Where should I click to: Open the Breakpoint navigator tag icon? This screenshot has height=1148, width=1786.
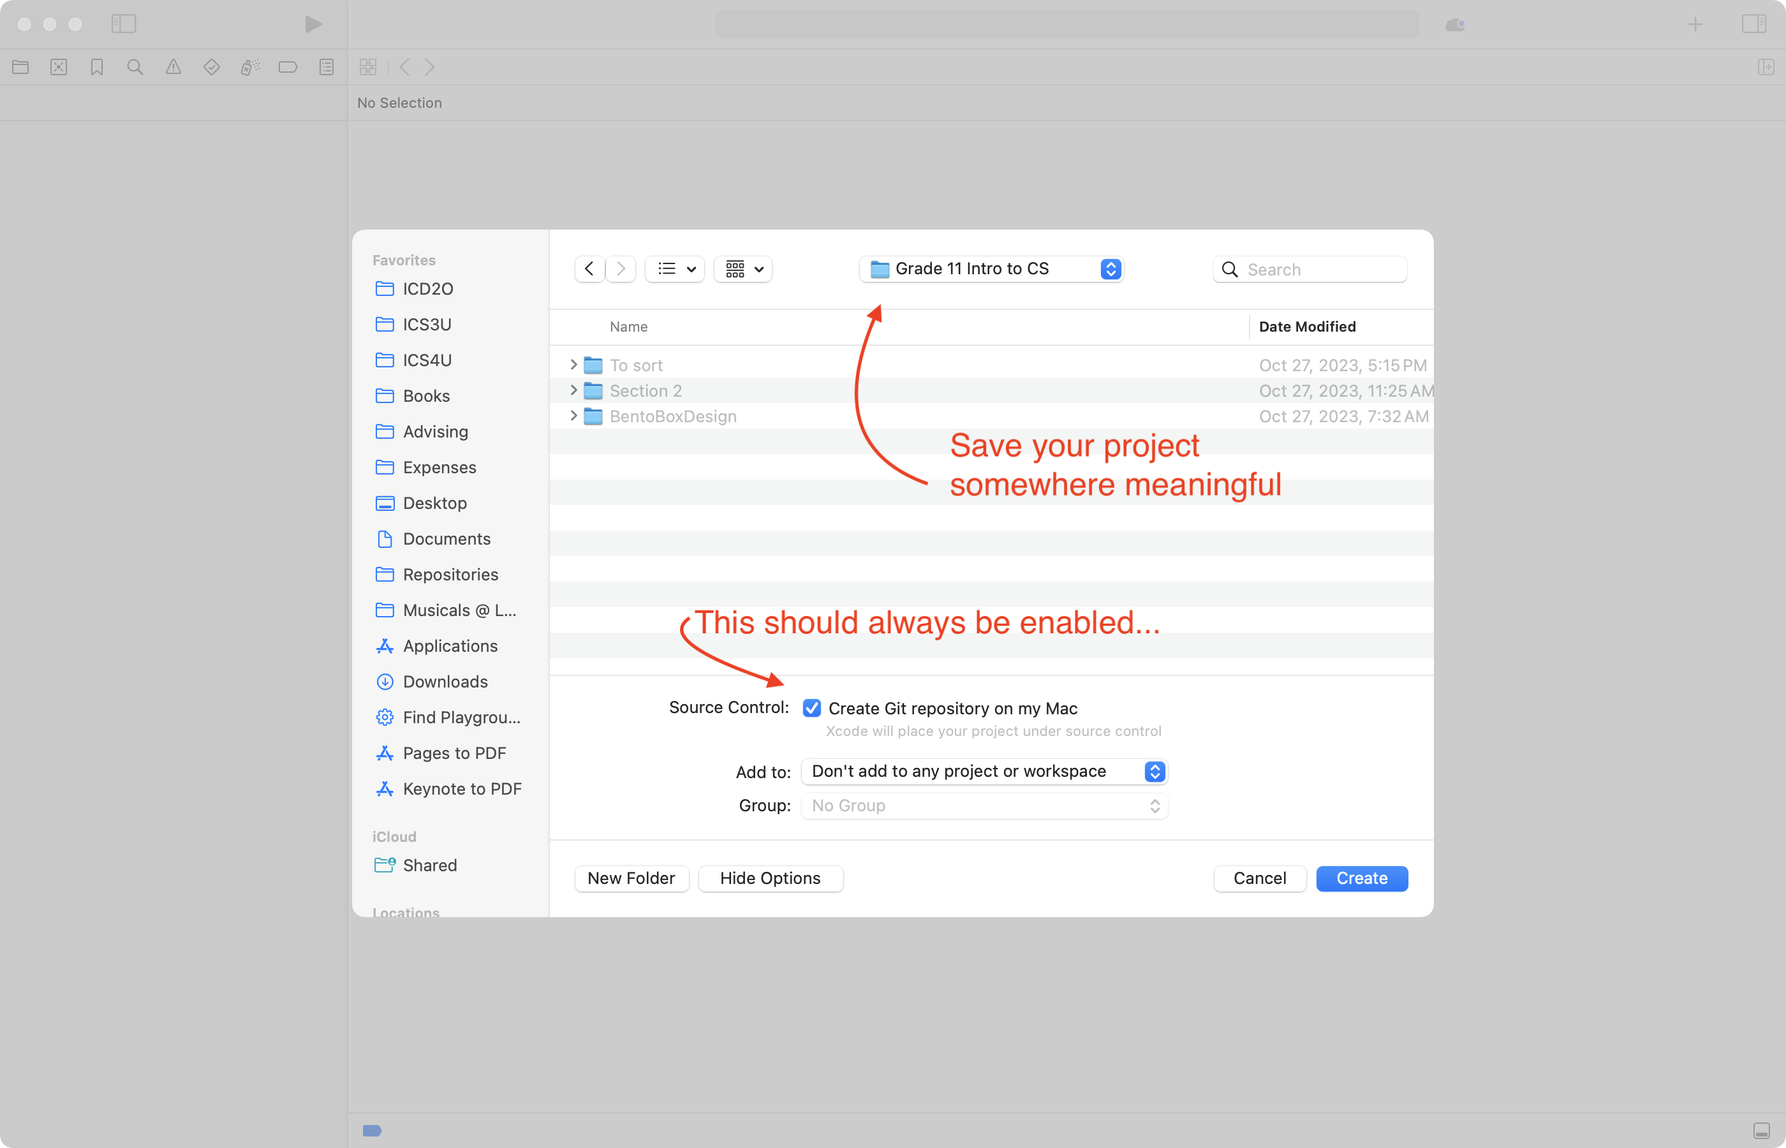(288, 67)
